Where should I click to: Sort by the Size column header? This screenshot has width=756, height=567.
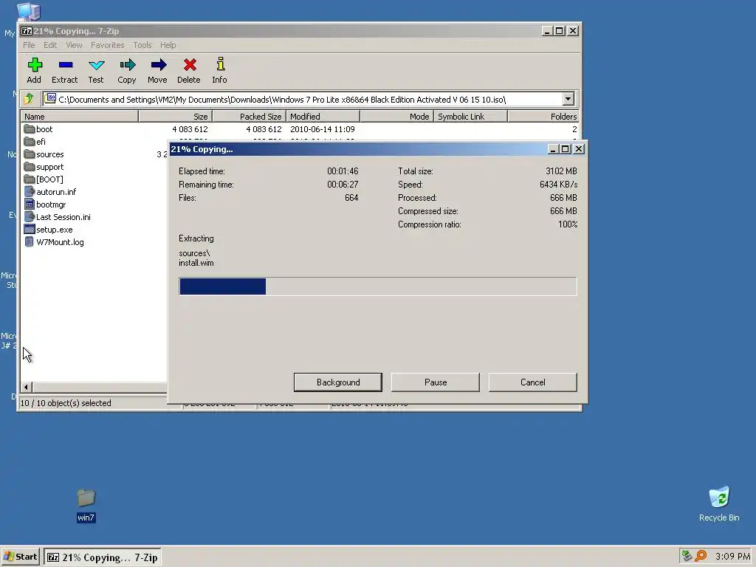click(x=176, y=116)
